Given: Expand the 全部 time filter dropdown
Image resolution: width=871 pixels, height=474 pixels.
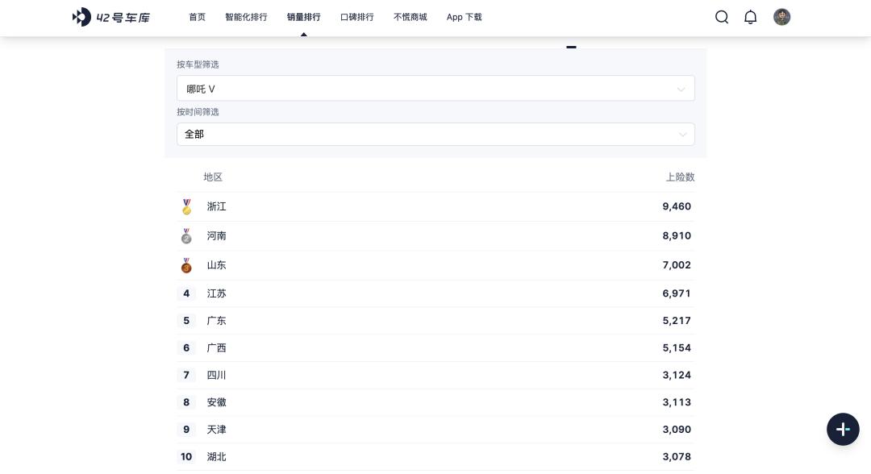Looking at the screenshot, I should pyautogui.click(x=435, y=135).
